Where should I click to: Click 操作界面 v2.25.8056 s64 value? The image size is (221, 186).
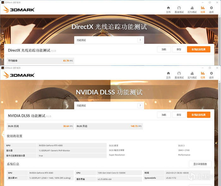pos(105,179)
